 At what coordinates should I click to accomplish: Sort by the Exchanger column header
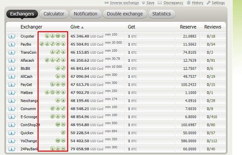coord(31,27)
